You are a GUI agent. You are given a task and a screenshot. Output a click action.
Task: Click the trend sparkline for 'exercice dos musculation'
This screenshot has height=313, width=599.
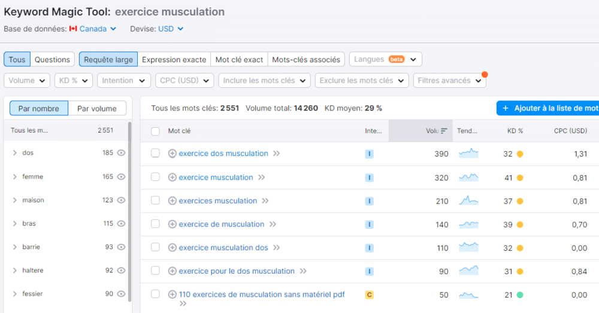[x=468, y=153]
